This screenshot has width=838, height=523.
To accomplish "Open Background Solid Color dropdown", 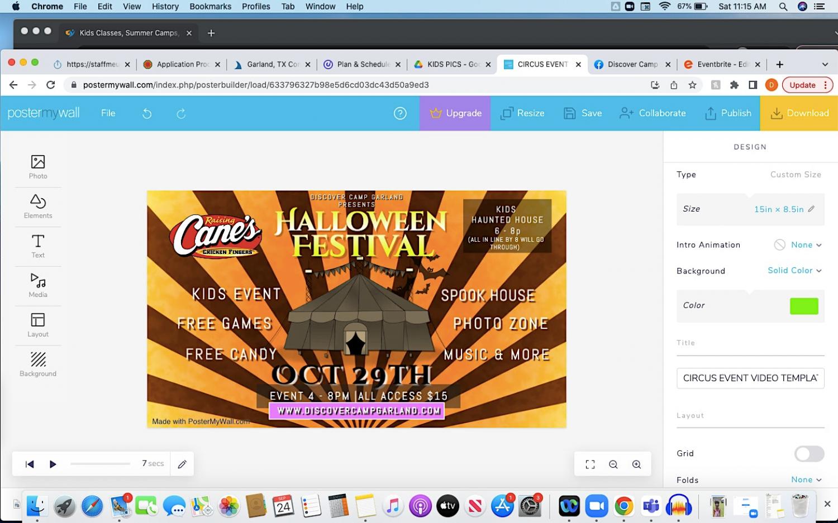I will coord(795,270).
